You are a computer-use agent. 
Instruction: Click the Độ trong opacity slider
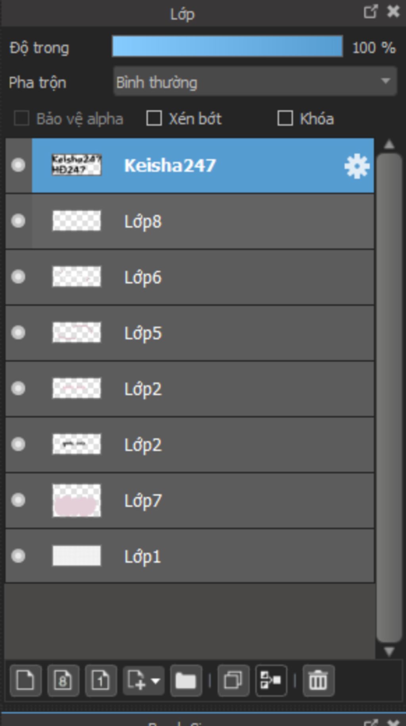[227, 46]
